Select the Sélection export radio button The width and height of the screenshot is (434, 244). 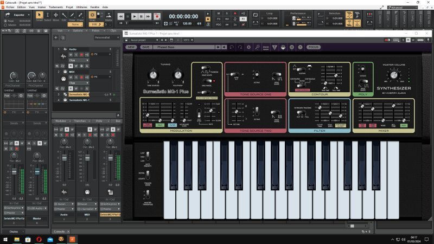click(5, 25)
